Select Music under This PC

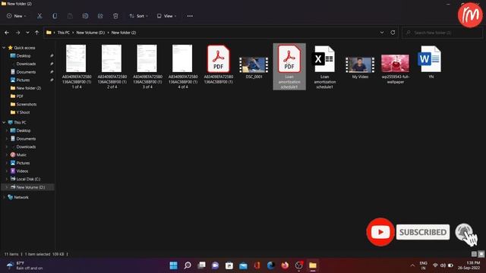pos(21,155)
